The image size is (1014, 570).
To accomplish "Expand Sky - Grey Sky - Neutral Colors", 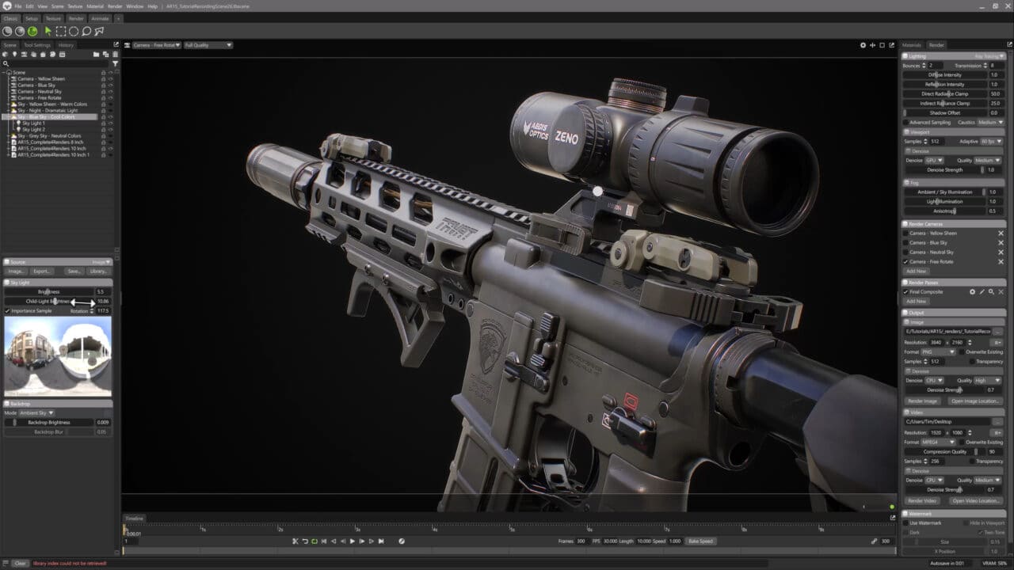I will [x=8, y=136].
